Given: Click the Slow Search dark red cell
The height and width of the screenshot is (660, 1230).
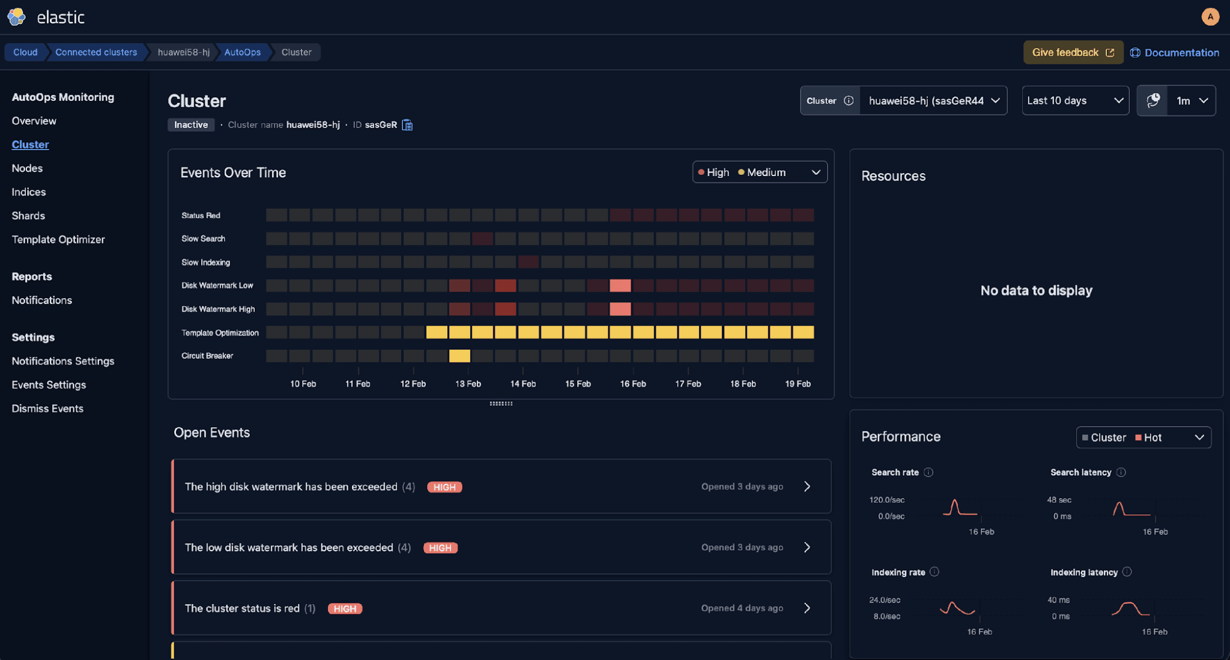Looking at the screenshot, I should (482, 239).
